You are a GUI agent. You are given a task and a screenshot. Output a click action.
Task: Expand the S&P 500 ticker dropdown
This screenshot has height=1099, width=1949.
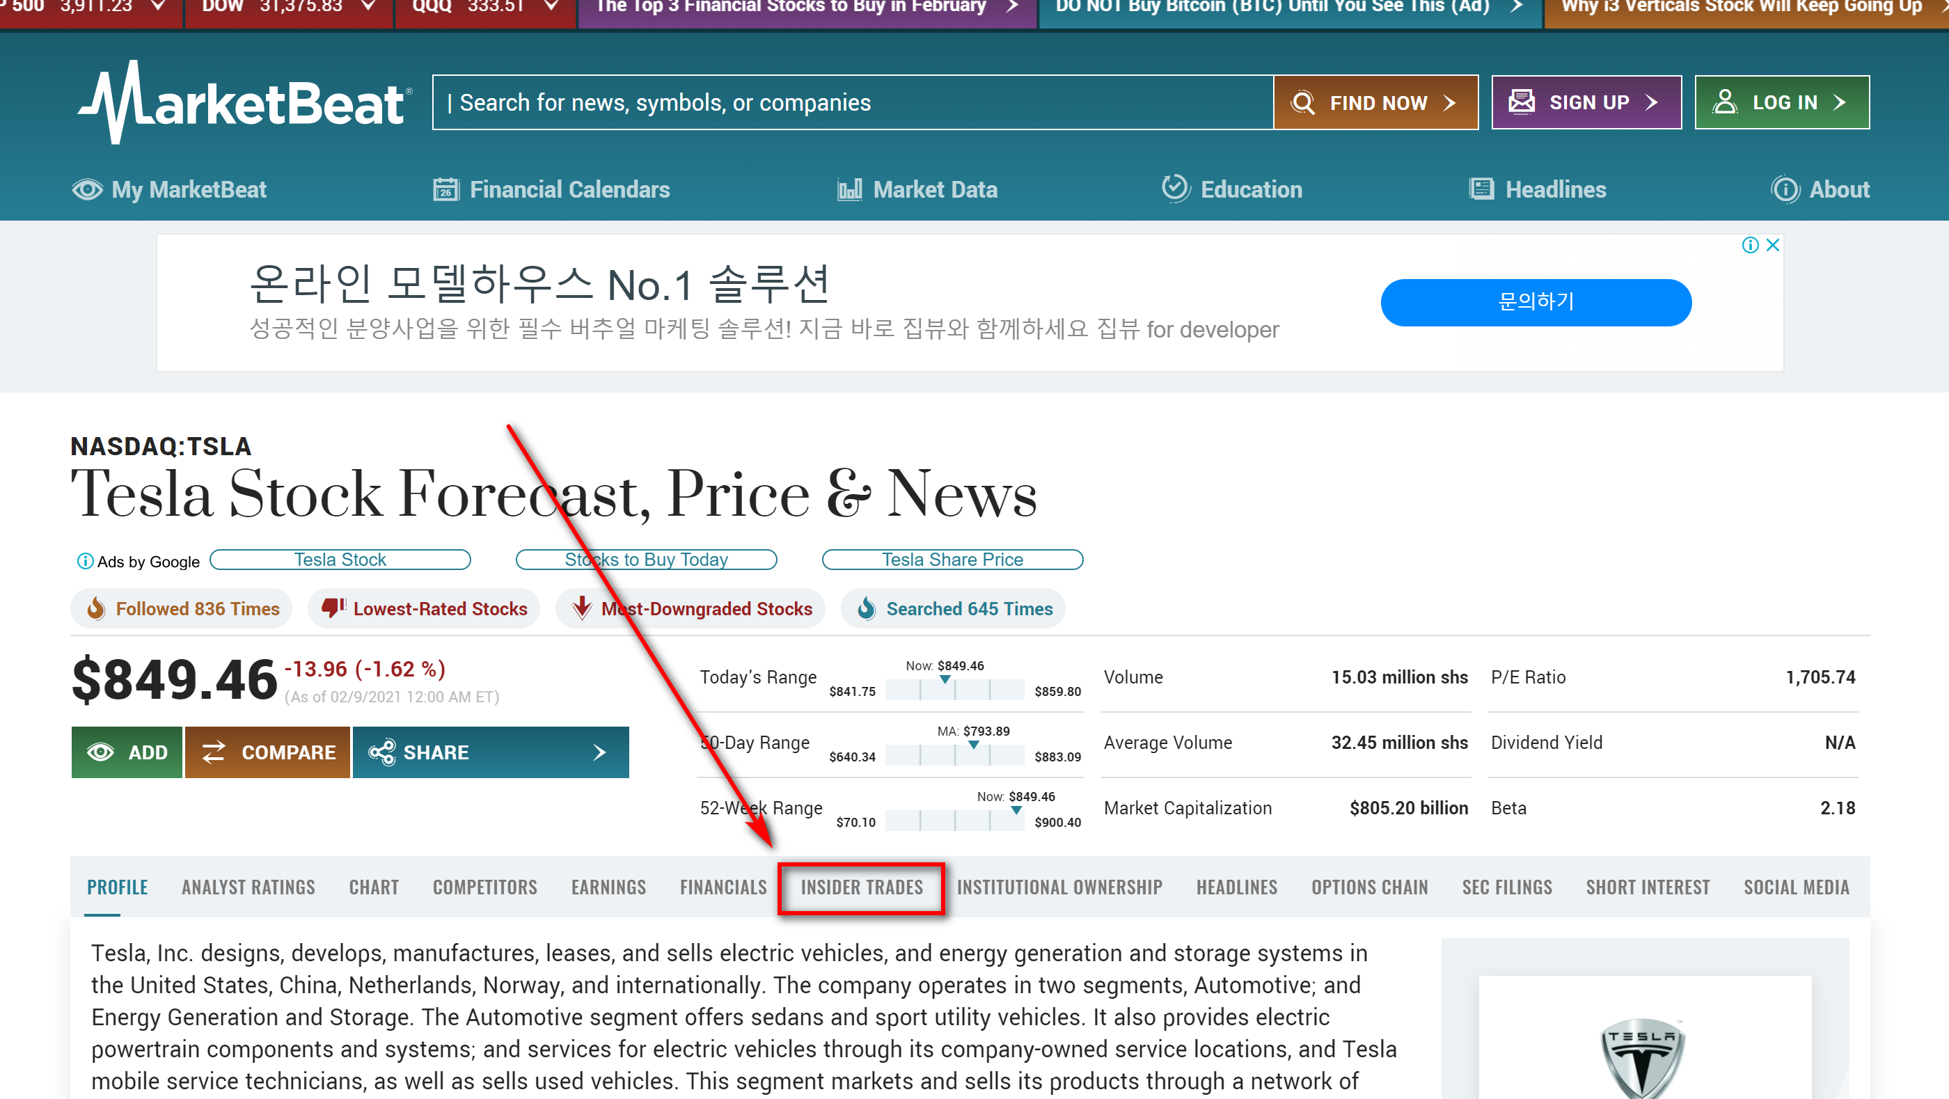(159, 6)
